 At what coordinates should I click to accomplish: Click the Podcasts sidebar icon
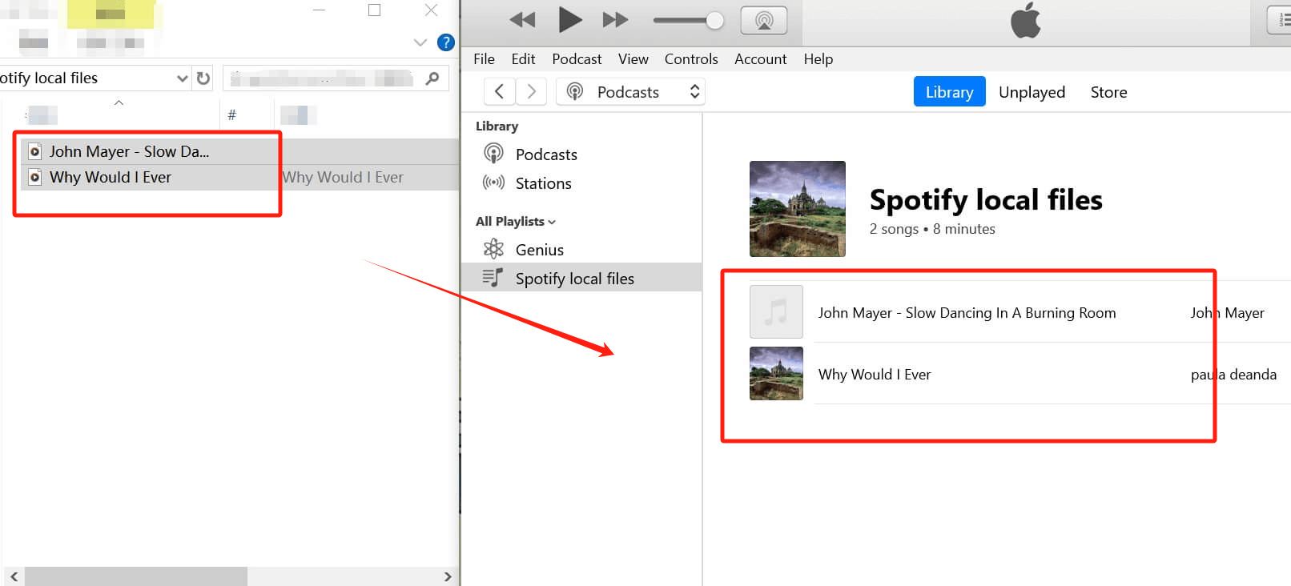(493, 153)
